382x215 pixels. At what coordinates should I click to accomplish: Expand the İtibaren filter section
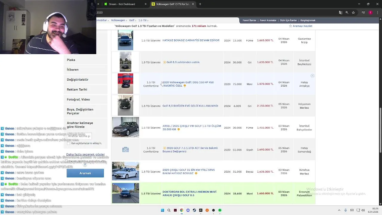(x=85, y=70)
